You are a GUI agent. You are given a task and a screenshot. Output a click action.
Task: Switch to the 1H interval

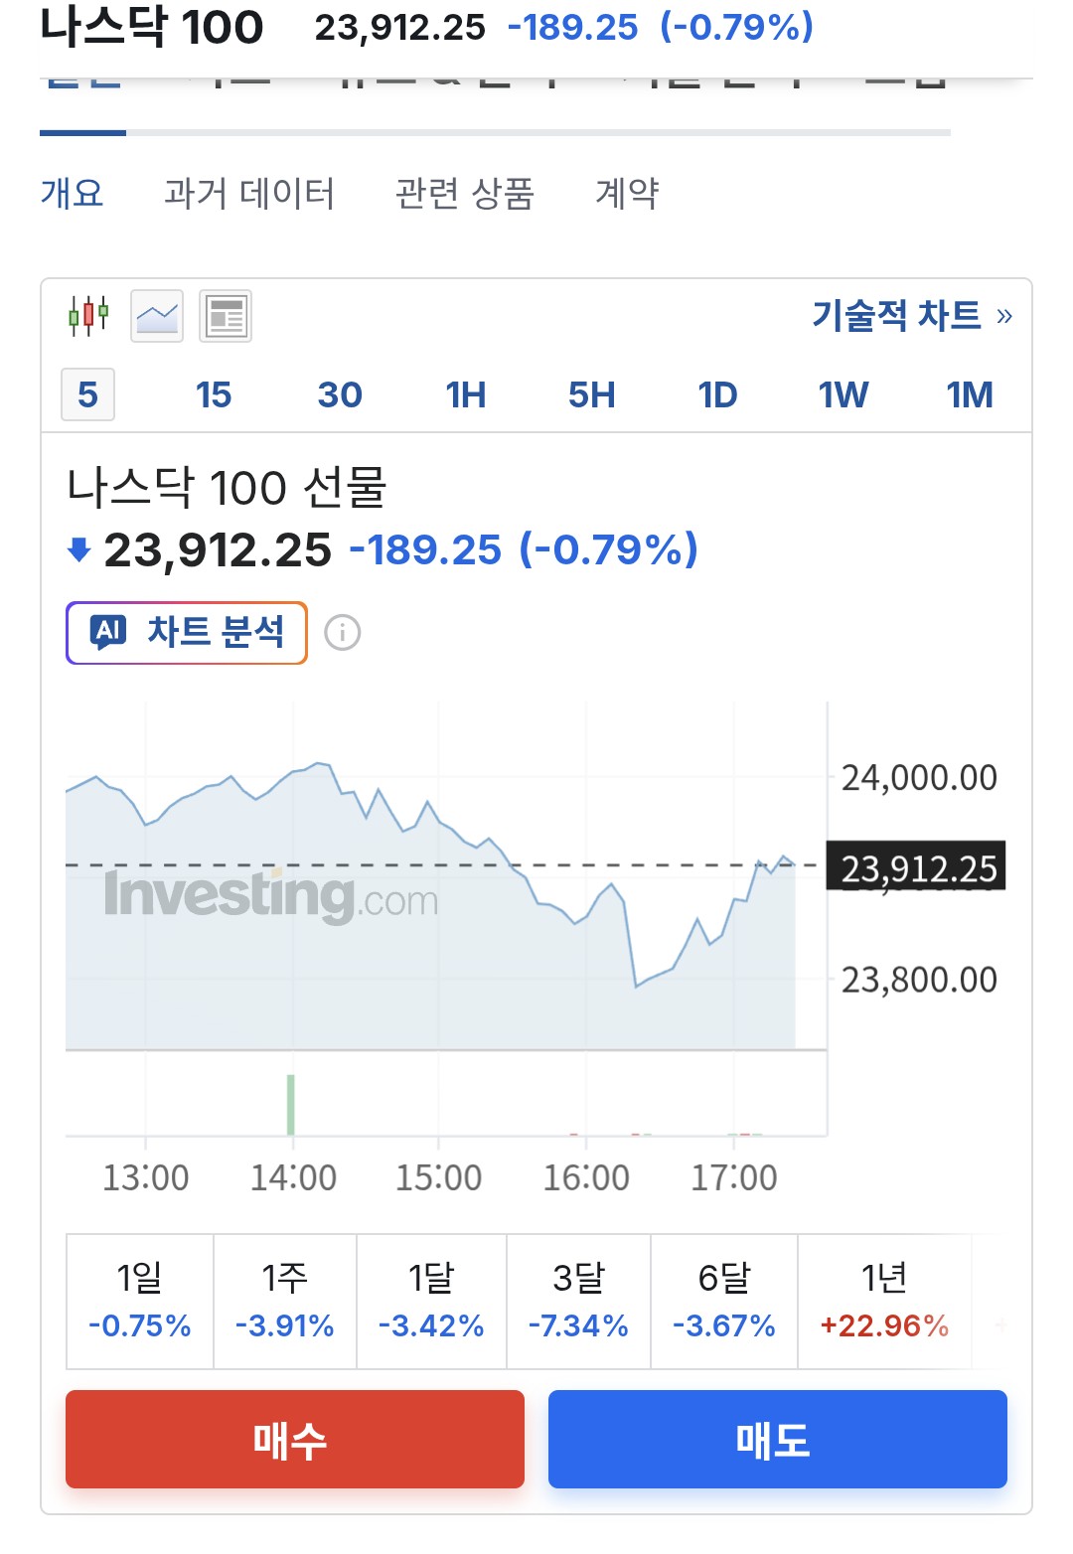point(465,395)
